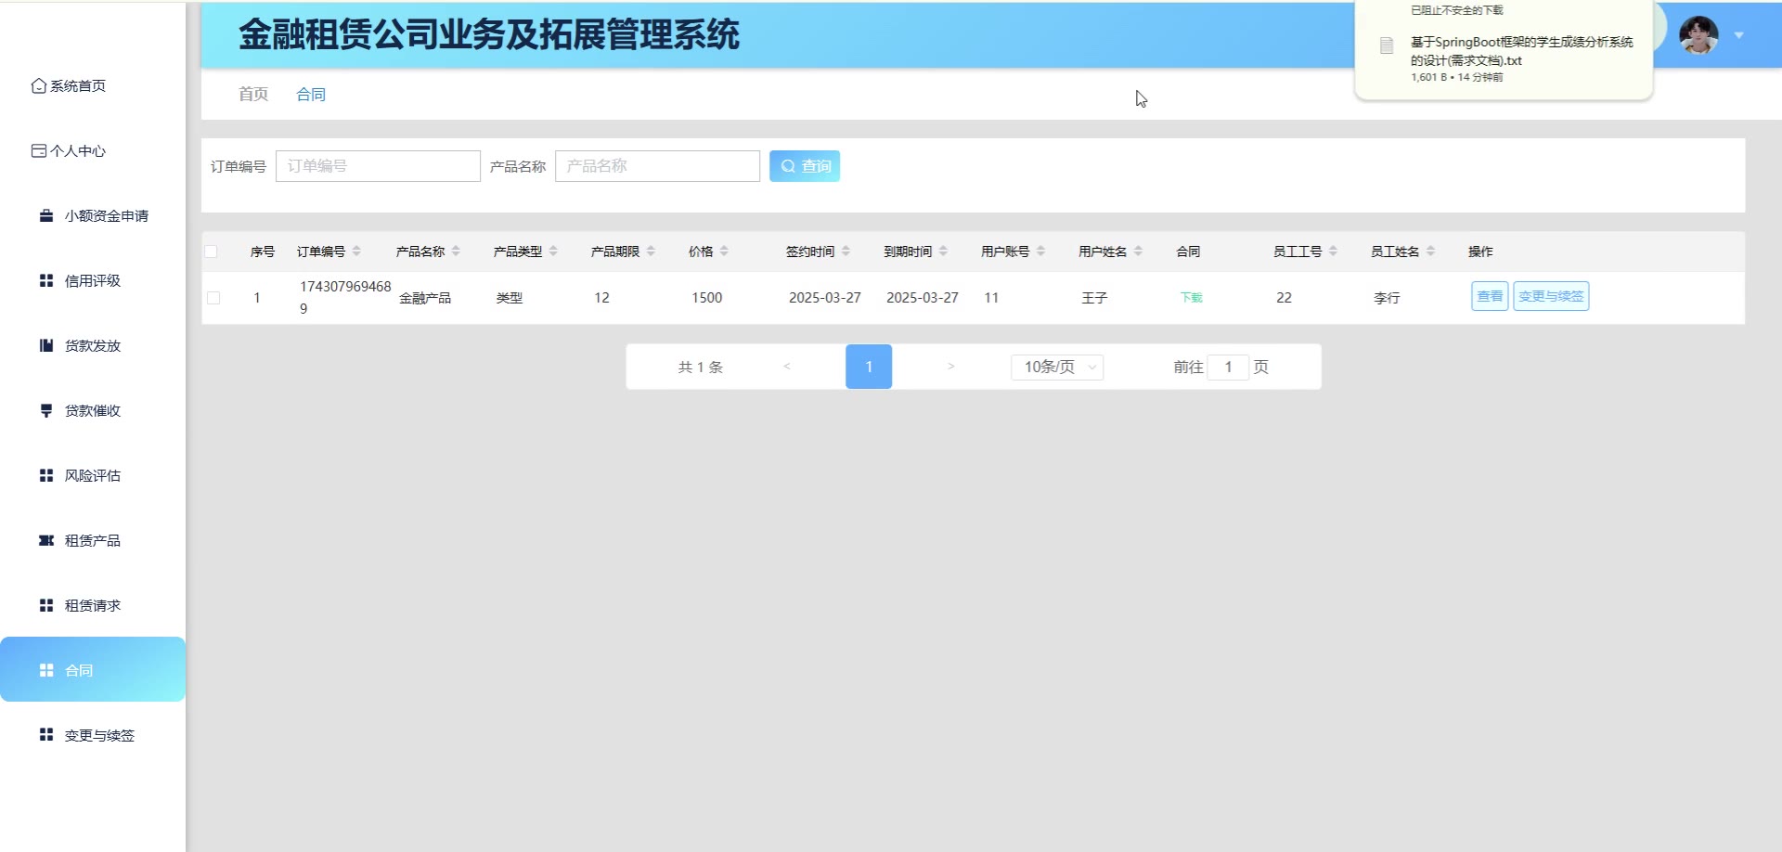1782x852 pixels.
Task: Open the 10条/页 page size dropdown
Action: (1057, 367)
